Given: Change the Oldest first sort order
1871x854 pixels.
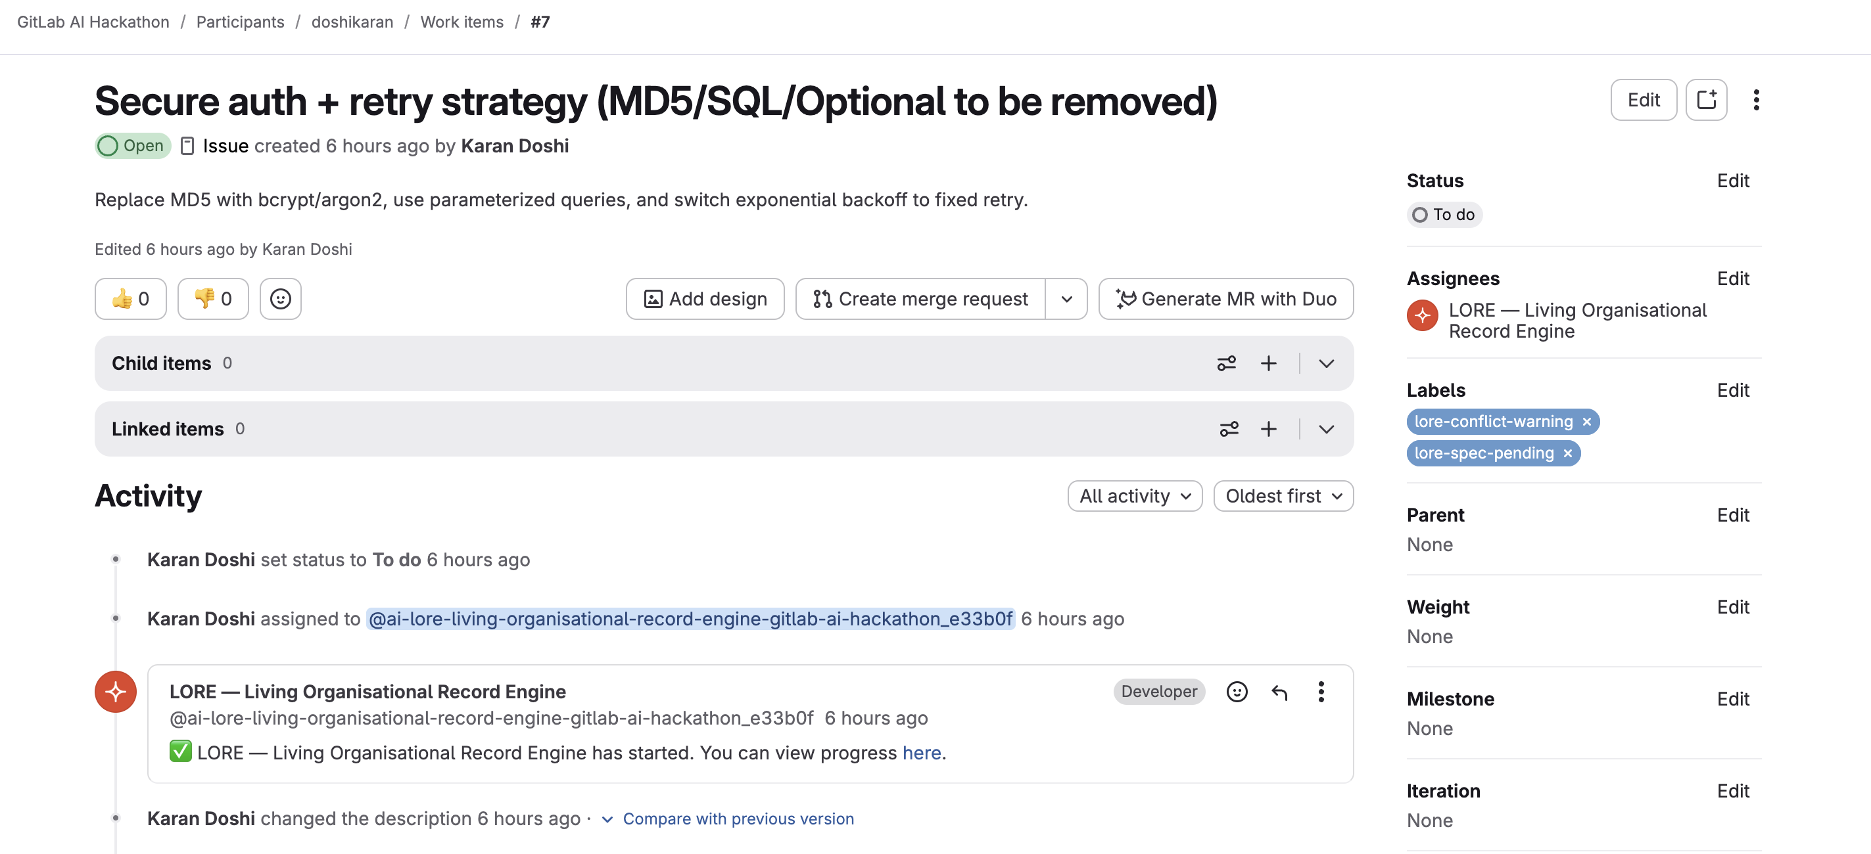Looking at the screenshot, I should click(1283, 496).
